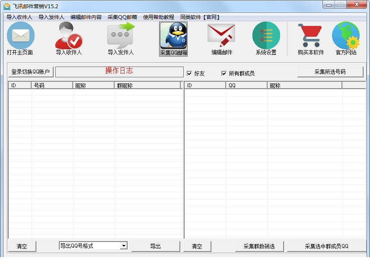Open the 使用帮助教程 menu
370x267 pixels.
pos(158,17)
